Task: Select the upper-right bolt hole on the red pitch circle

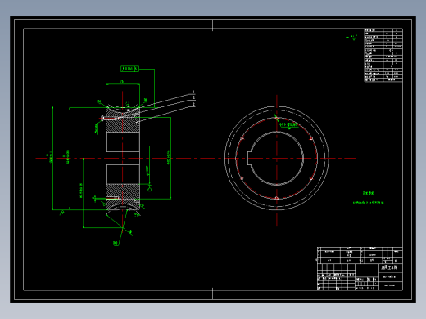Action: click(x=311, y=138)
